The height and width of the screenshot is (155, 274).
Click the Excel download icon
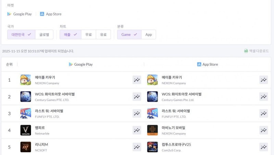(x=246, y=51)
